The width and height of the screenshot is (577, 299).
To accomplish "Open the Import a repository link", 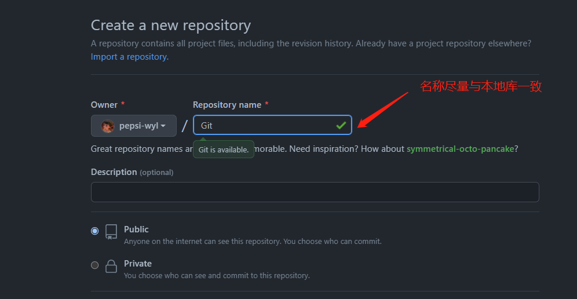I will tap(130, 57).
